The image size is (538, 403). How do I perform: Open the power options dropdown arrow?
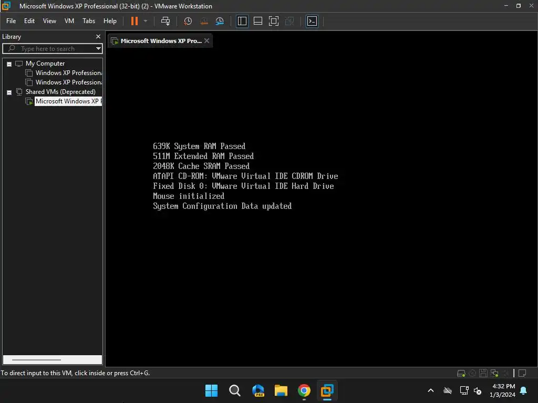[x=146, y=21]
